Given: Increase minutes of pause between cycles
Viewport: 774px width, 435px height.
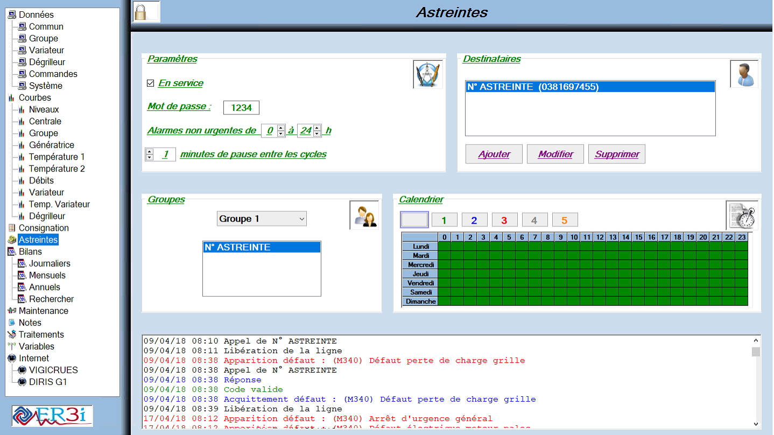Looking at the screenshot, I should pos(149,152).
